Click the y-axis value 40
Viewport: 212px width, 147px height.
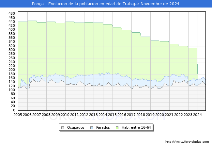point(13,102)
